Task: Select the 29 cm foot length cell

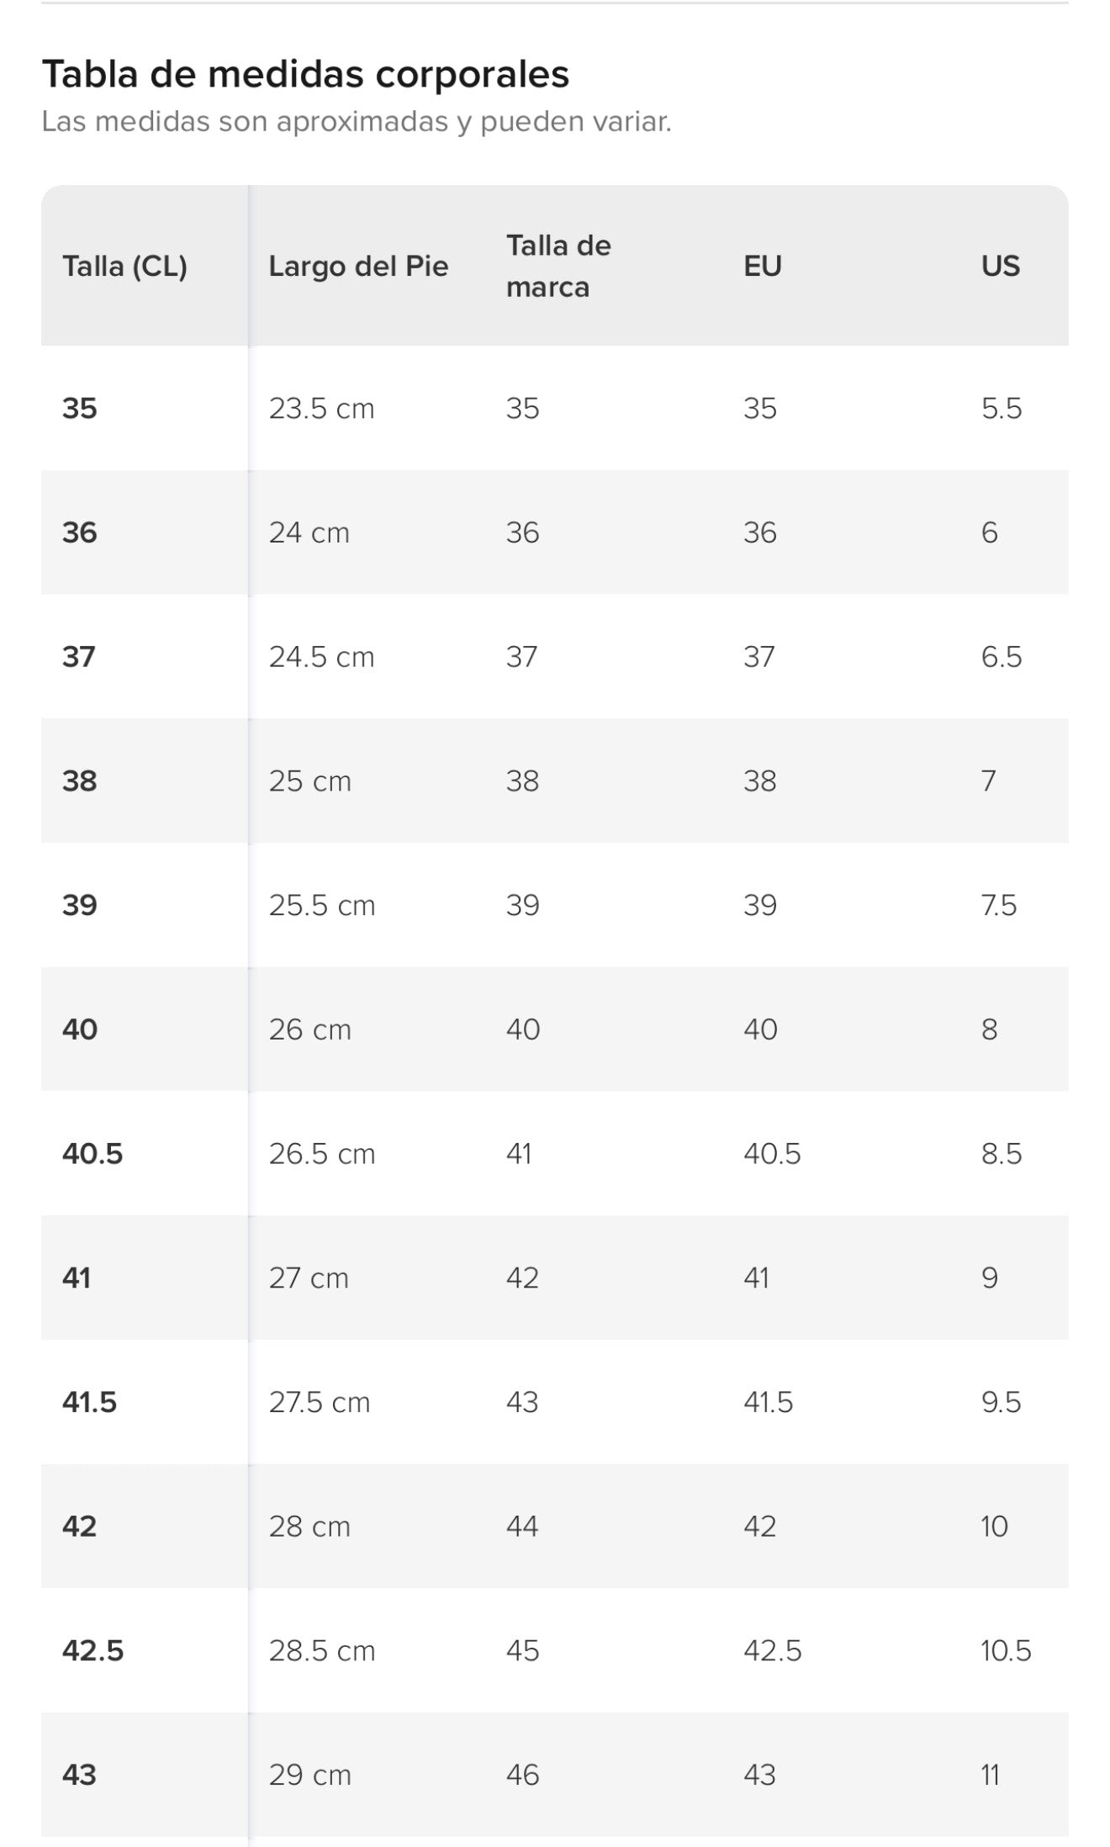Action: click(309, 1776)
